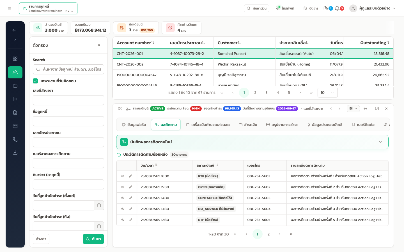Image resolution: width=404 pixels, height=252 pixels.
Task: Open the column settings dropdown in the detail header
Action: point(353,109)
